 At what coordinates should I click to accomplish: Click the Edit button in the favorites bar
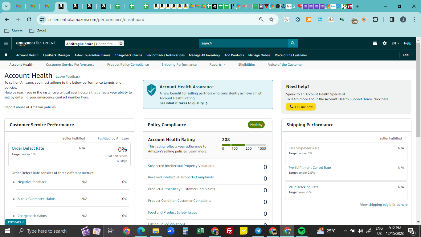[x=406, y=55]
